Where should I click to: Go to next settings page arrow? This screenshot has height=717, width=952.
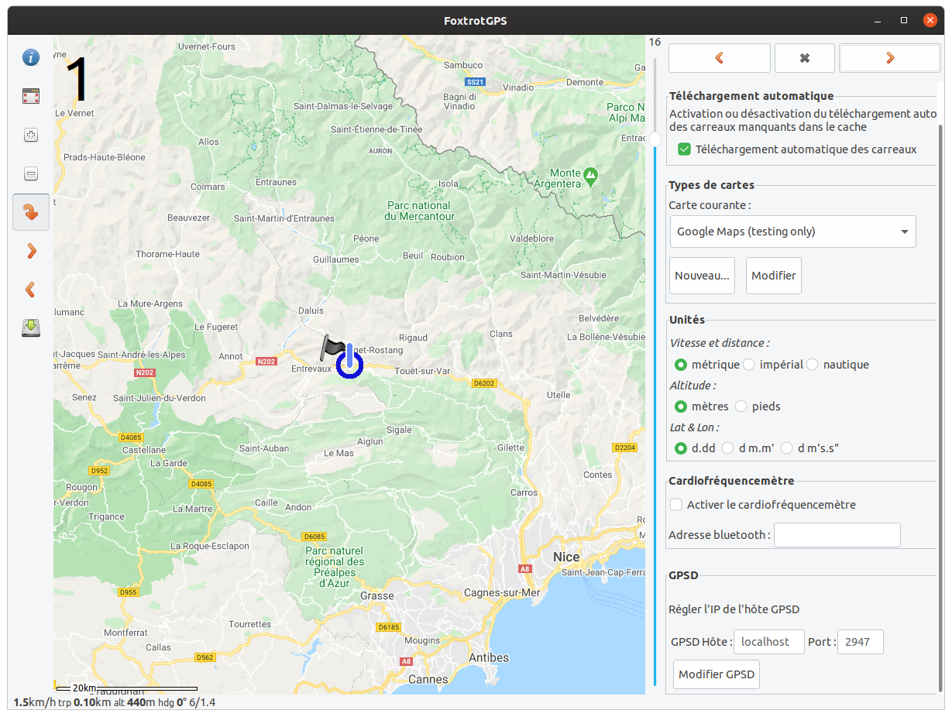point(890,58)
